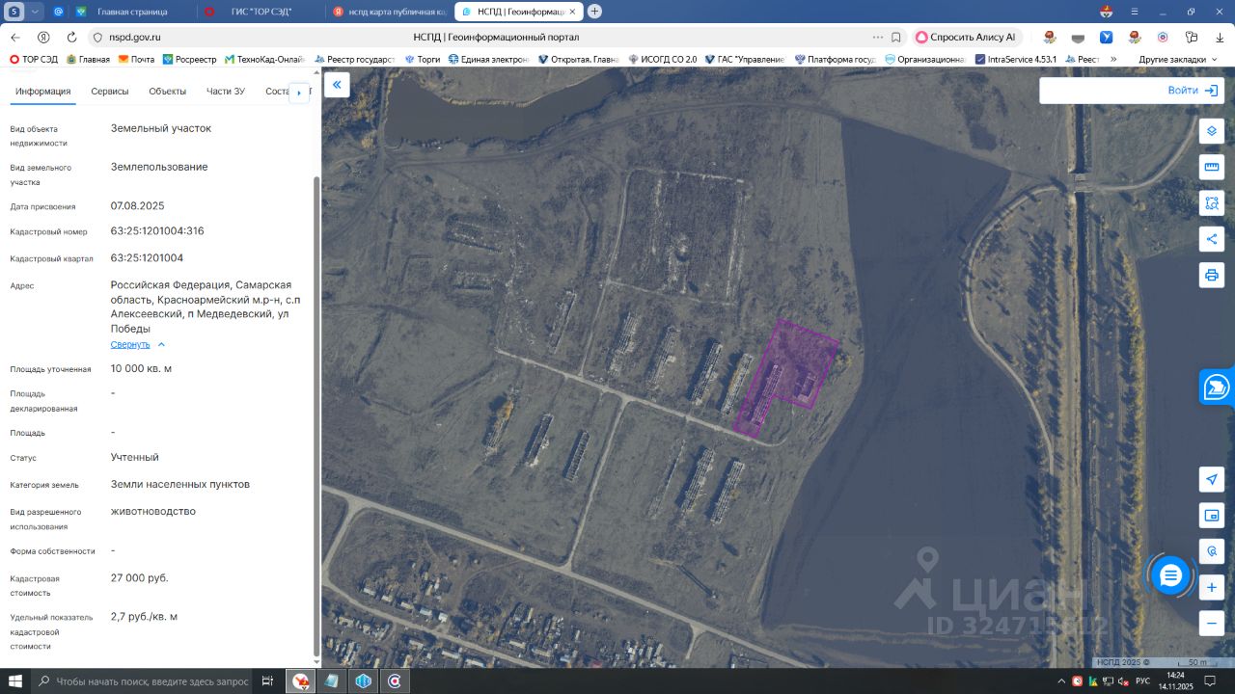
Task: Open a new browser tab
Action: pyautogui.click(x=594, y=12)
